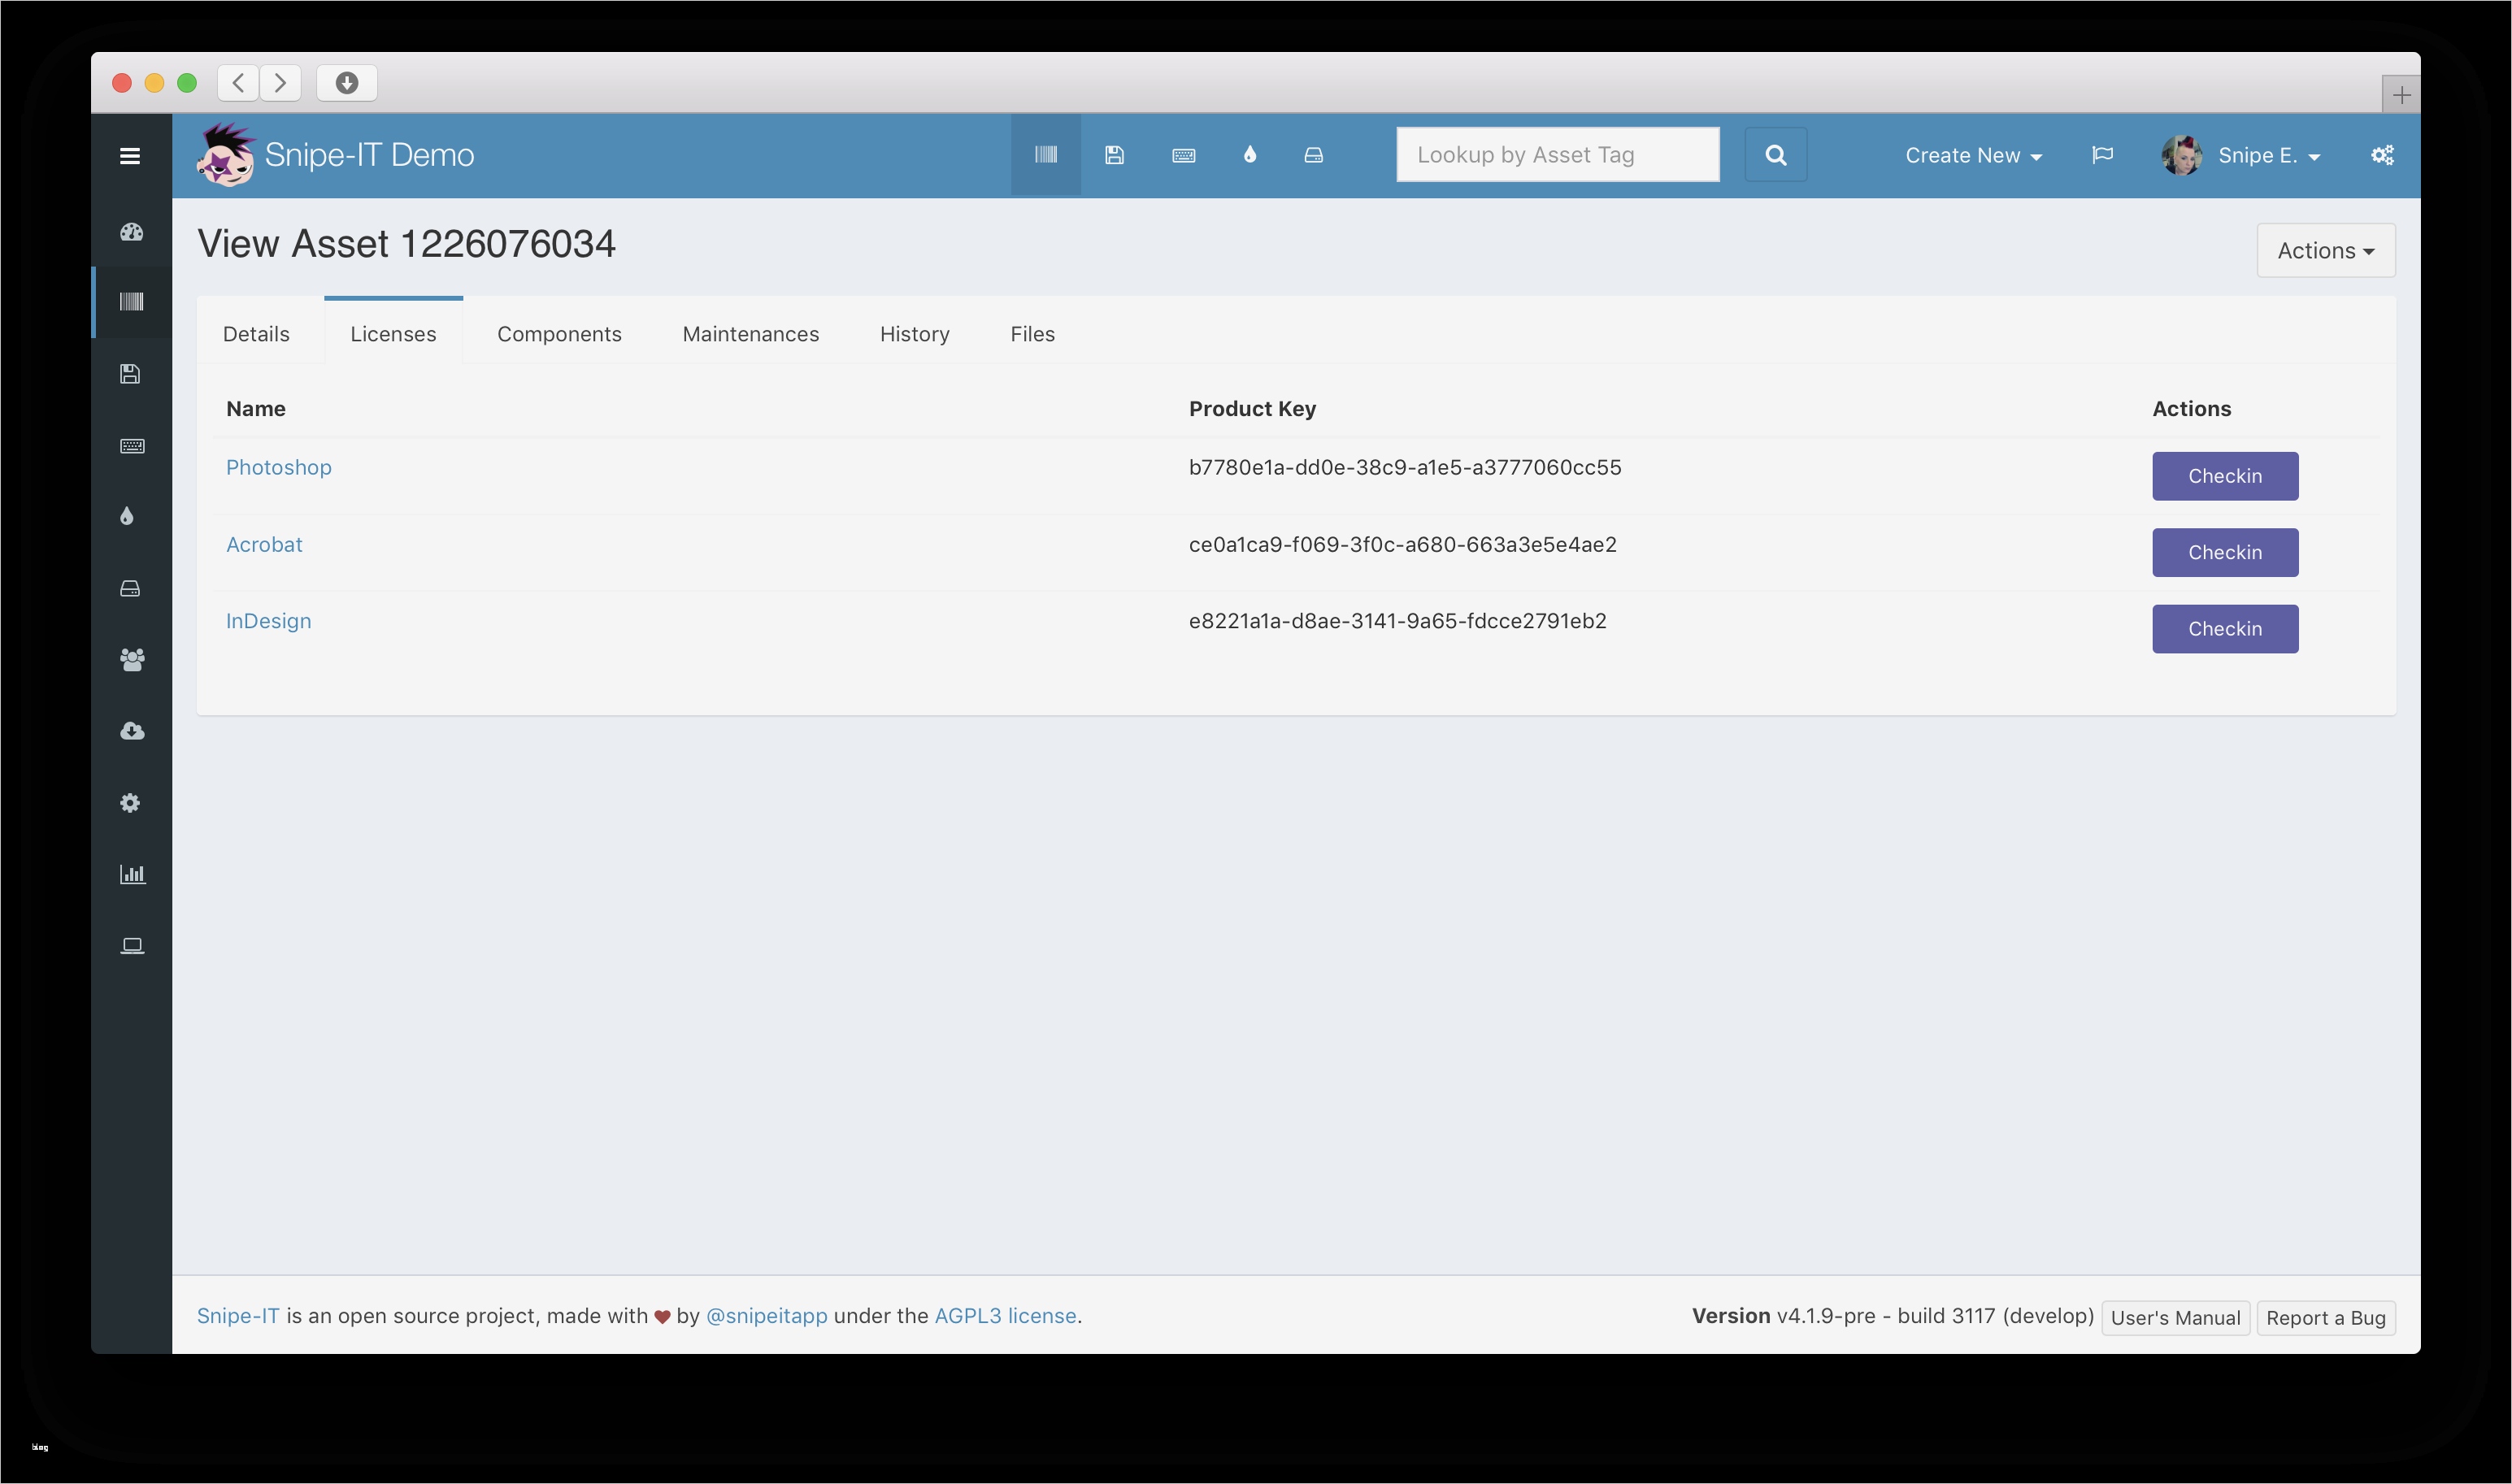The height and width of the screenshot is (1484, 2512).
Task: Open the InDesign license link
Action: click(x=268, y=621)
